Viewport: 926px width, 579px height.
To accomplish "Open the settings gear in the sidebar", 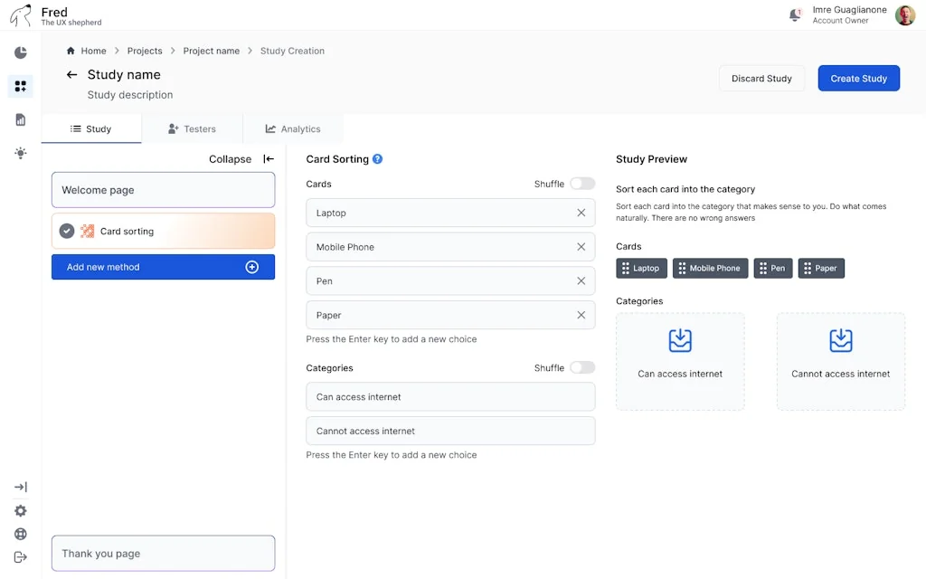I will tap(20, 510).
